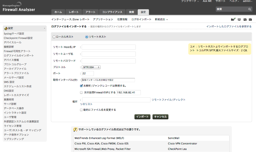Uncheck 未解析/ジャンクレコードは無視する checkbox
The image size is (256, 152).
[x=81, y=86]
